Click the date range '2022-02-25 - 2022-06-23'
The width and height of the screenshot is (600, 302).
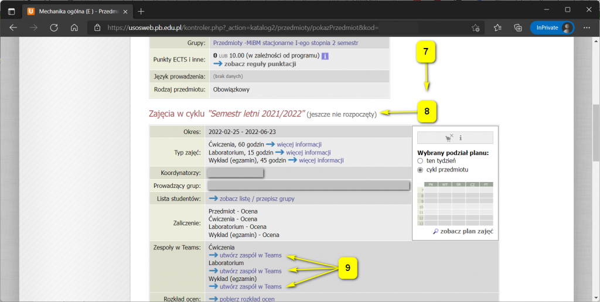[242, 132]
